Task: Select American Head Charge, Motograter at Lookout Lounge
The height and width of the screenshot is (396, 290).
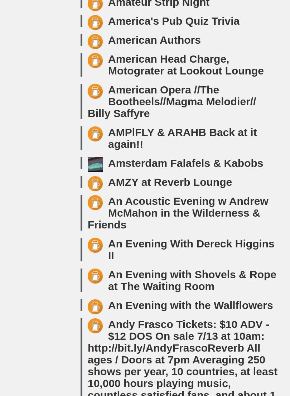Action: [185, 65]
